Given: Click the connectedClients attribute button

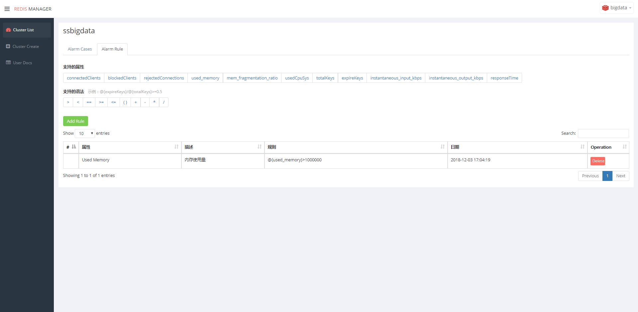Looking at the screenshot, I should (x=84, y=78).
